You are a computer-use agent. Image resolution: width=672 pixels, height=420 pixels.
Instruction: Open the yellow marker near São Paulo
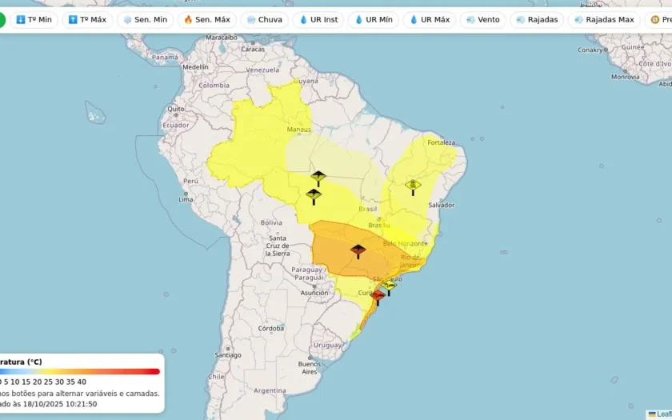389,287
